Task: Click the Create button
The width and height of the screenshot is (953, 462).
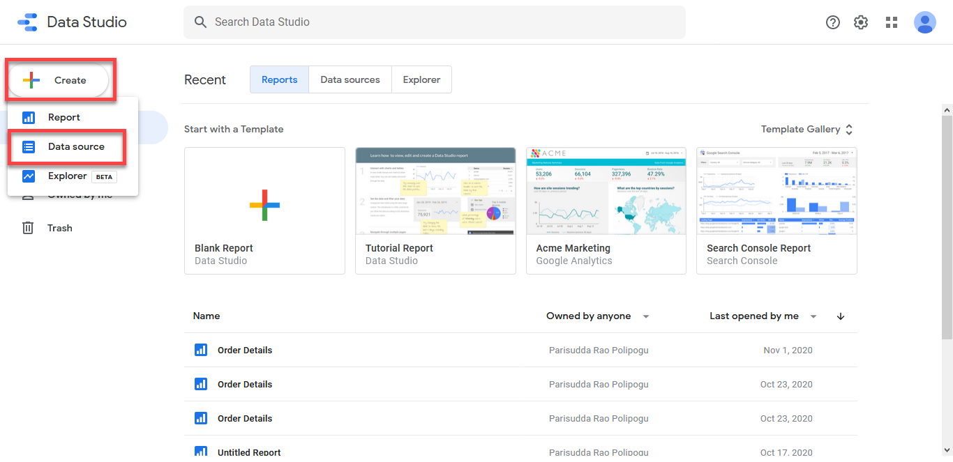Action: [x=59, y=80]
